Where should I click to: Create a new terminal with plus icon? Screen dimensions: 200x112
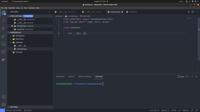pyautogui.click(x=187, y=77)
